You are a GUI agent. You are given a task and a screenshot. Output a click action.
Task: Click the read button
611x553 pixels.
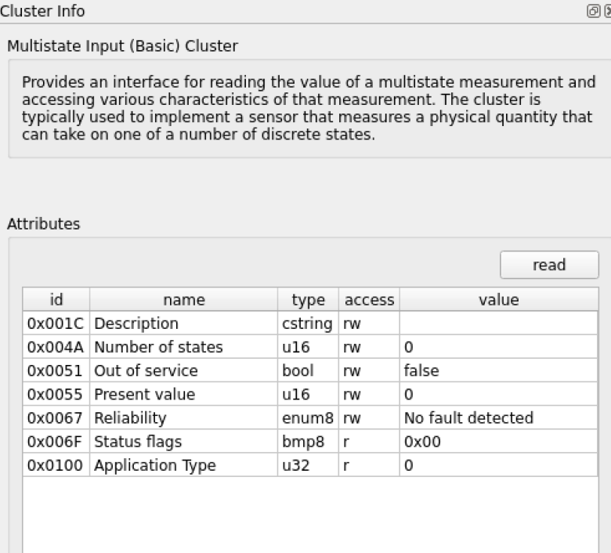point(549,265)
